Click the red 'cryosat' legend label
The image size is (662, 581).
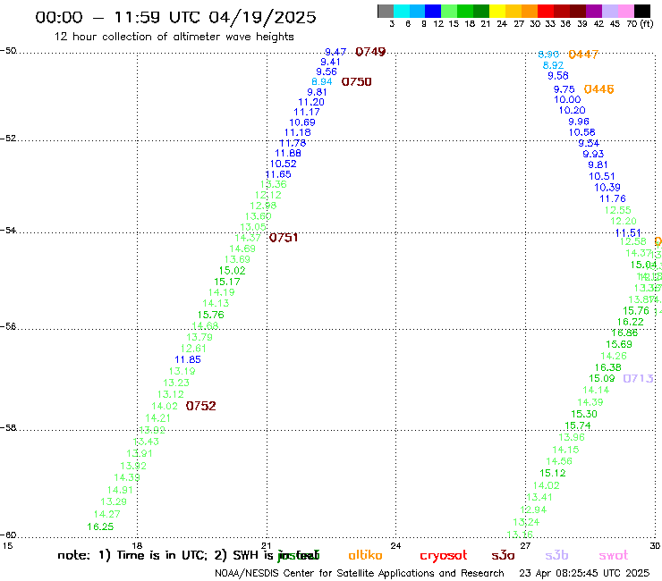pos(444,556)
